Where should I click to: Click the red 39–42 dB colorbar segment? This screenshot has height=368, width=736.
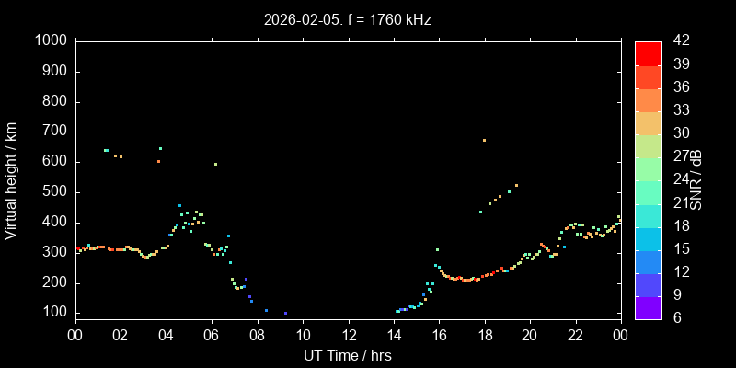648,53
